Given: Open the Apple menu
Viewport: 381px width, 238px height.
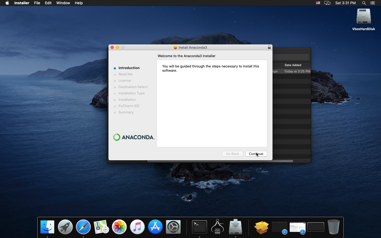Looking at the screenshot, I should [x=7, y=3].
